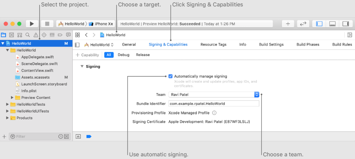Open the Debug navigator

[52, 35]
